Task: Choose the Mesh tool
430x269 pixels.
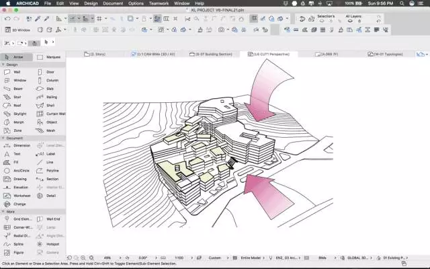Action: (50, 130)
